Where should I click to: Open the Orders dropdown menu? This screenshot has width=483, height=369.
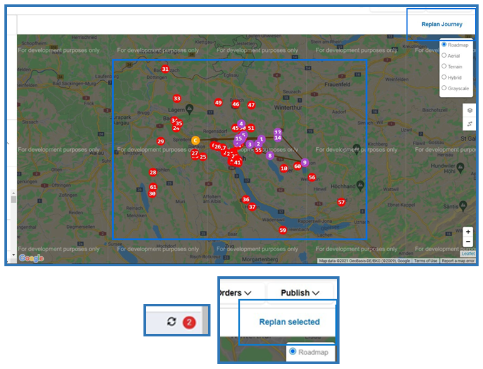(241, 293)
